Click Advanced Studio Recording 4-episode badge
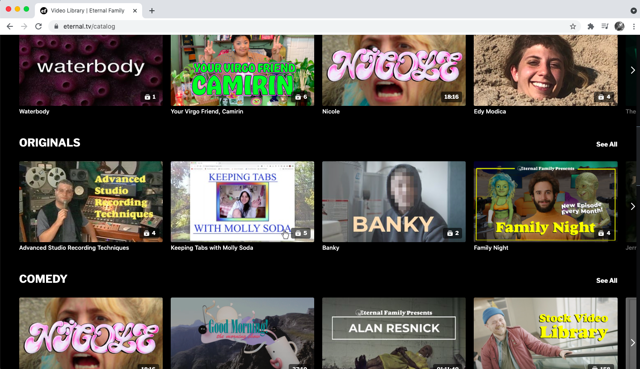This screenshot has width=640, height=369. tap(150, 233)
